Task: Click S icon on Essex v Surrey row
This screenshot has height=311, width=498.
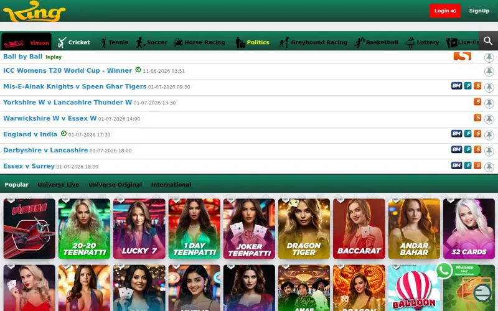Action: tap(477, 165)
